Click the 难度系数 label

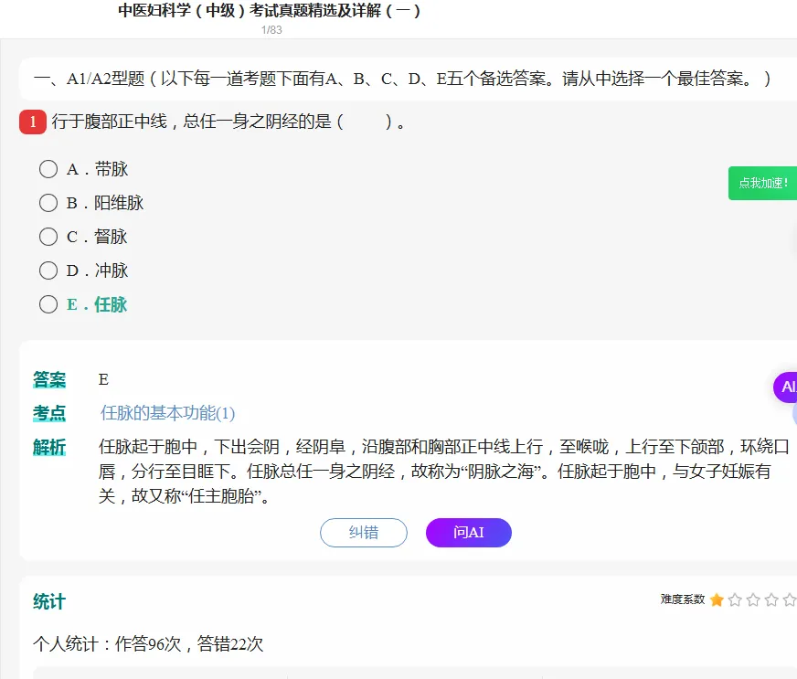[x=683, y=599]
